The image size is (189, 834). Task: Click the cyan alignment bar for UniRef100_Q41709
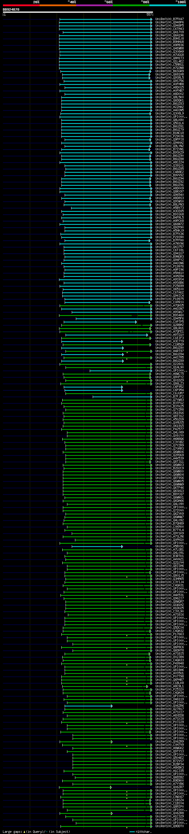pyautogui.click(x=107, y=32)
